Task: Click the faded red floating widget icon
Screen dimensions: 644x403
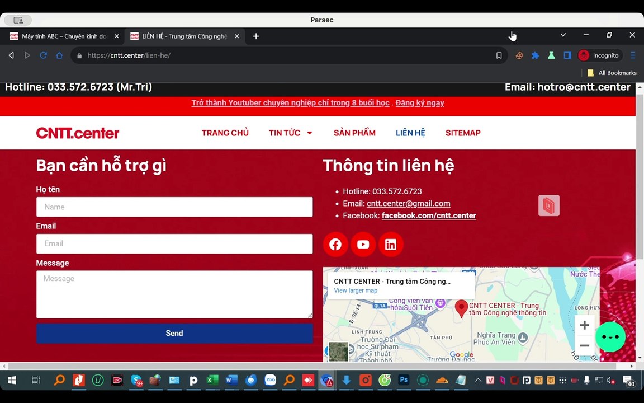Action: [549, 205]
